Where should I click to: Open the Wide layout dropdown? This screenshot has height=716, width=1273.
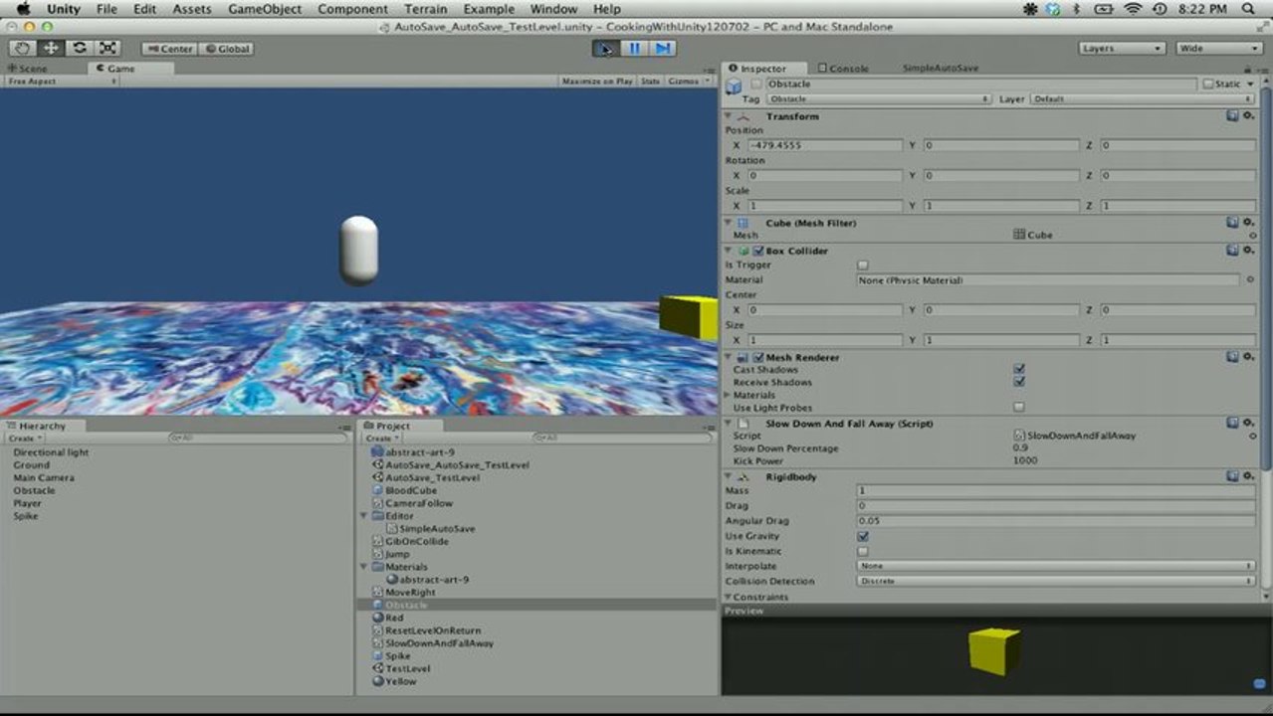click(1218, 48)
